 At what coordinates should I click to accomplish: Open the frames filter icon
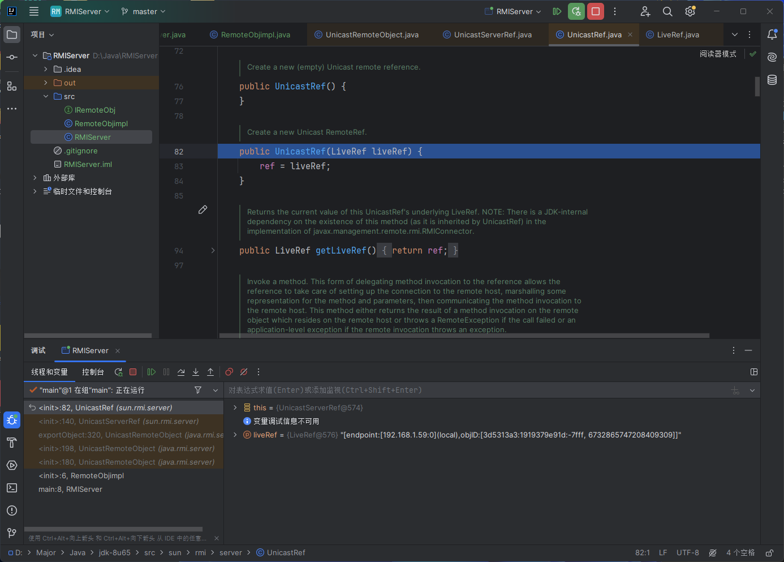click(198, 390)
